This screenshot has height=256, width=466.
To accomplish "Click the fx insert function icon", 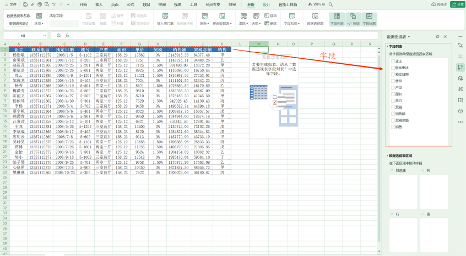I will pyautogui.click(x=67, y=36).
